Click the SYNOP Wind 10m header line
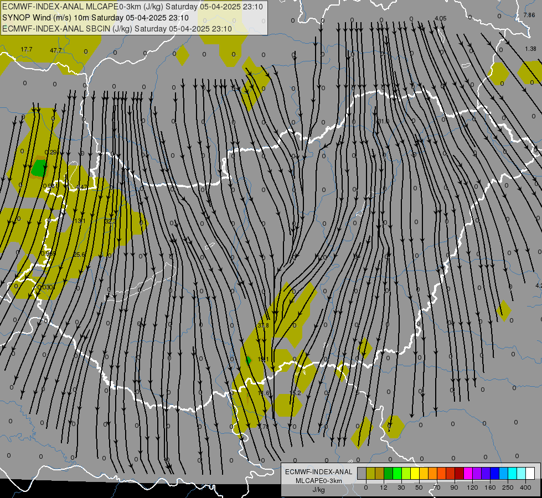Image resolution: width=542 pixels, height=498 pixels. point(95,18)
